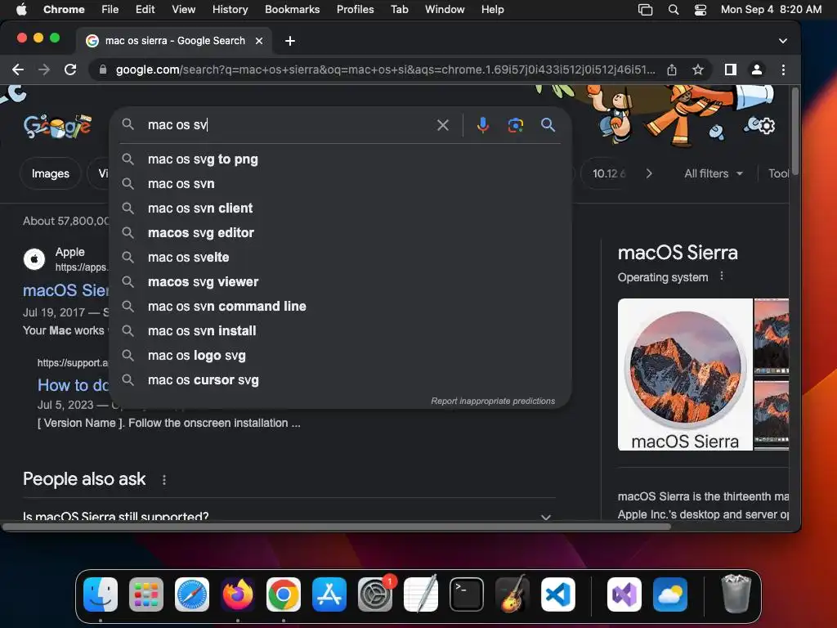Bookmark this tab with the star icon
This screenshot has width=837, height=628.
tap(698, 70)
